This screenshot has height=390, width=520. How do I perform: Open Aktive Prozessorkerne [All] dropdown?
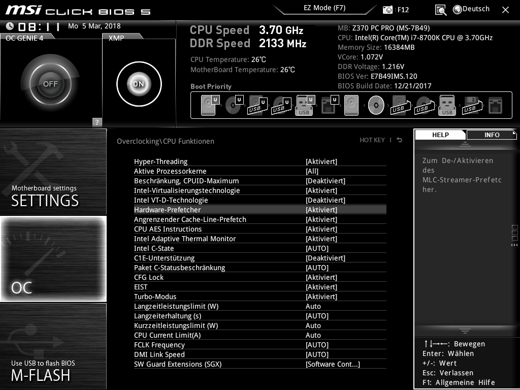(312, 171)
